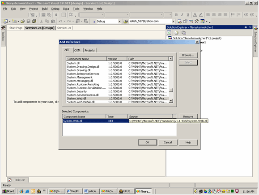Click the Help button in dialog
This screenshot has height=195, width=259.
(x=188, y=143)
